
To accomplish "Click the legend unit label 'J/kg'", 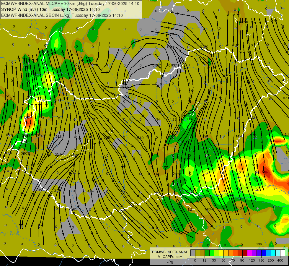I will [170, 262].
